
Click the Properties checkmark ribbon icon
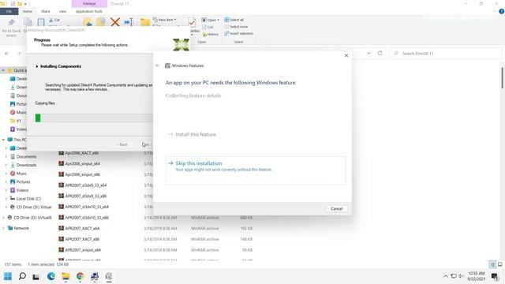[x=192, y=22]
